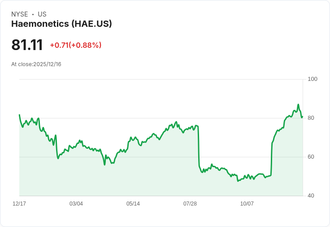The height and width of the screenshot is (227, 330).
Task: Click the 40 y-axis label
Action: click(x=311, y=196)
